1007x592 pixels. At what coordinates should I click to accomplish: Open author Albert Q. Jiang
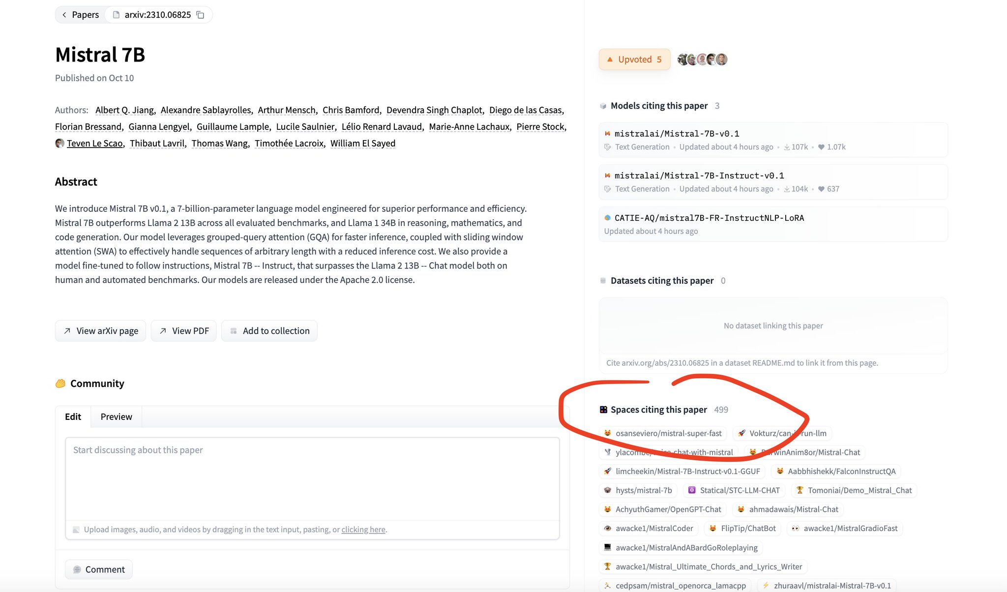(x=125, y=110)
